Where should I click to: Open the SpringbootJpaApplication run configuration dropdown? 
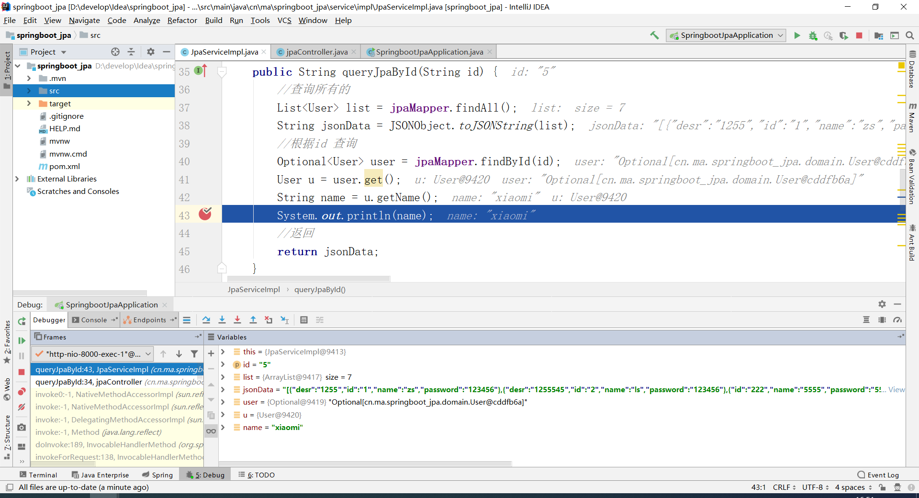click(x=727, y=35)
